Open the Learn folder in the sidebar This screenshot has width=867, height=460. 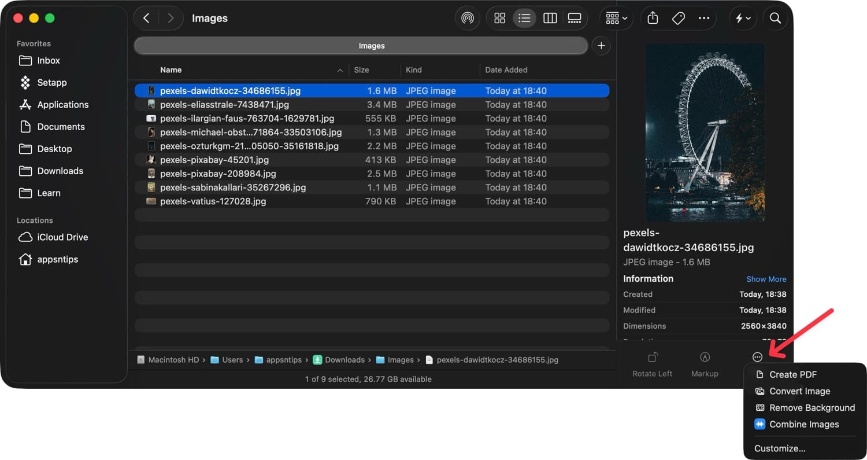49,193
